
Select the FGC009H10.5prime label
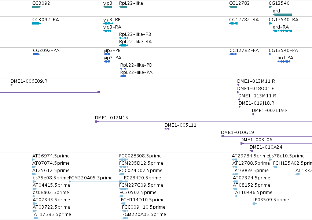[144, 208]
